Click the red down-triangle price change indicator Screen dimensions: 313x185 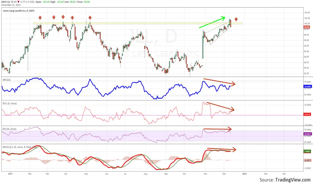(18, 2)
